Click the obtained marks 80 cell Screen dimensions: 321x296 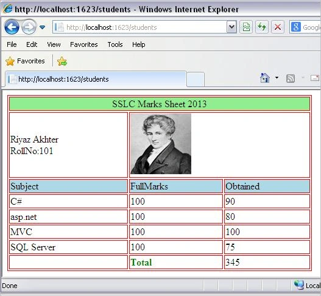[x=267, y=217]
